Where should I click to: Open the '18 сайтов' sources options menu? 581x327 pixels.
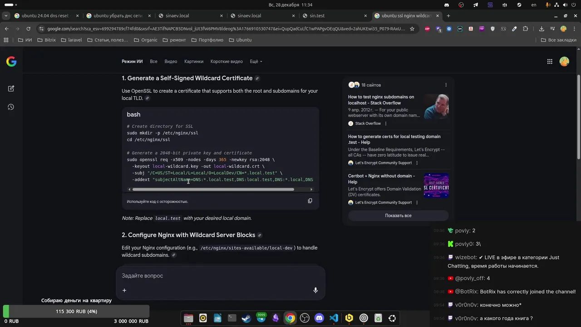(x=446, y=85)
